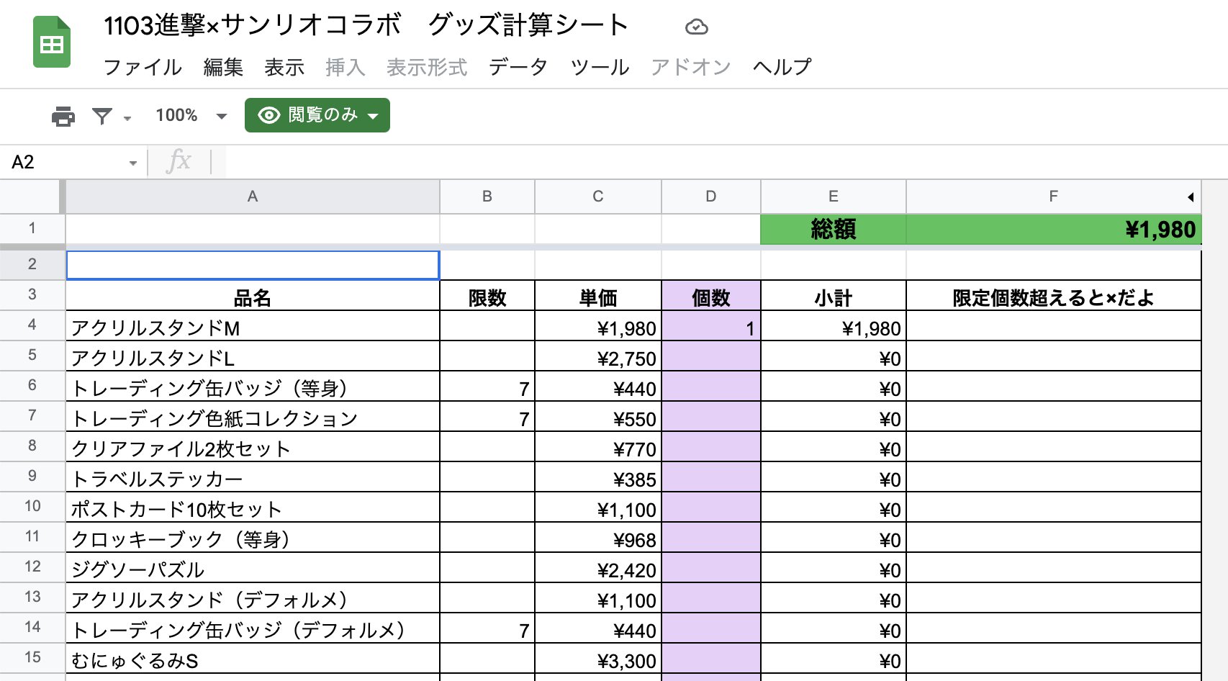This screenshot has height=681, width=1228.
Task: Open the 閲覧のみ view-only mode dropdown
Action: pyautogui.click(x=317, y=115)
